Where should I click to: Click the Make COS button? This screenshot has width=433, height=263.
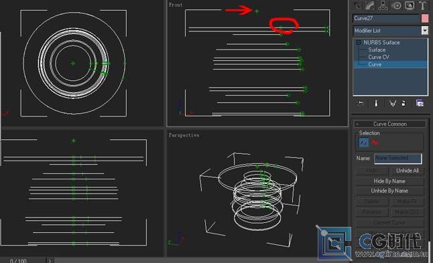point(408,212)
